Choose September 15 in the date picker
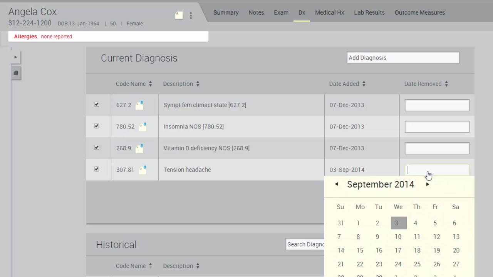Image resolution: width=493 pixels, height=277 pixels. pos(360,250)
